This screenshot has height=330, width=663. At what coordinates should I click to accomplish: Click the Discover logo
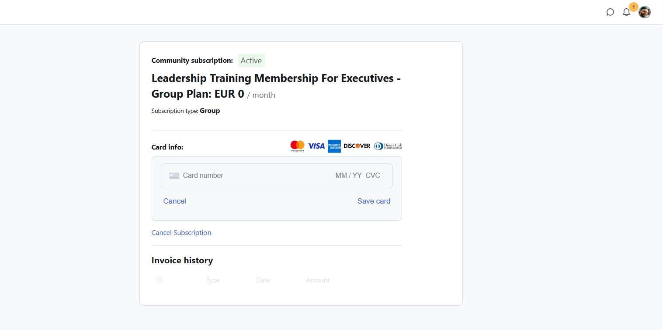357,146
